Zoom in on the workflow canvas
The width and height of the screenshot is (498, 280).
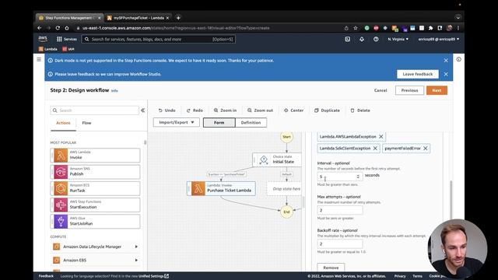pos(225,110)
